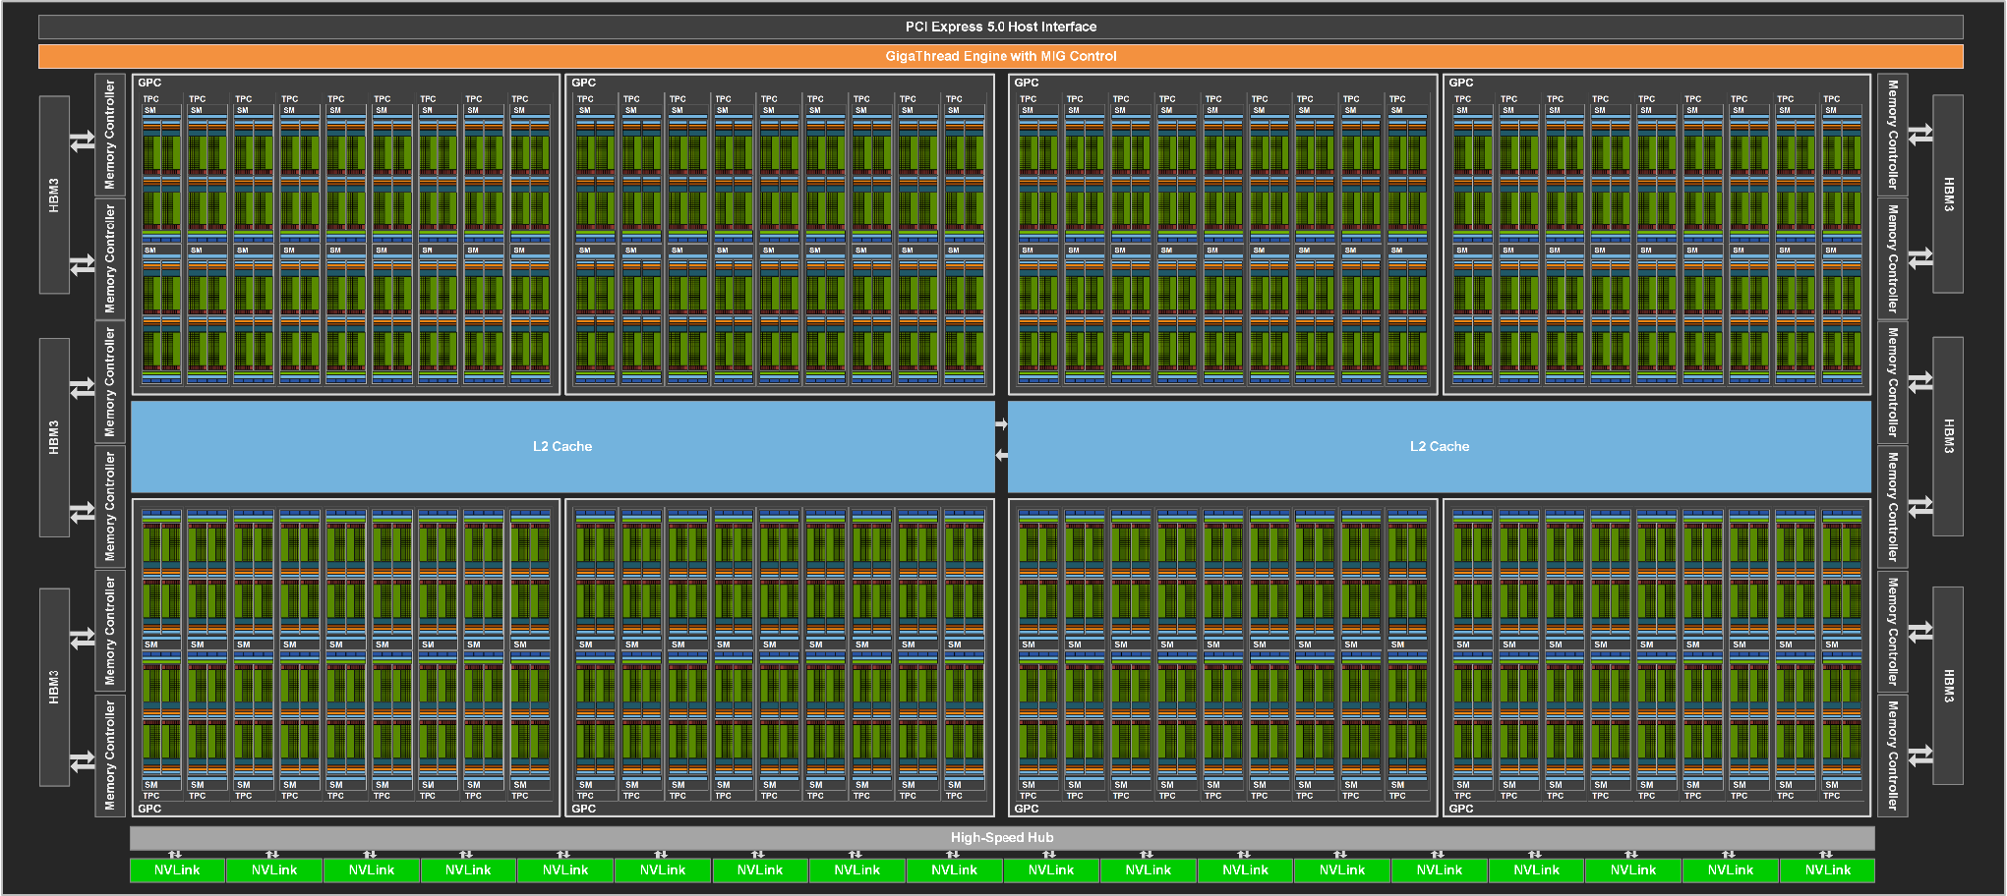
Task: Select the orange GigaThread Engine with MIG Control bar
Action: [x=1000, y=56]
